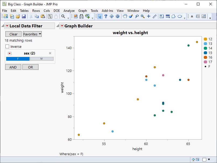
Task: Click the stacked-triangle toolbar icon
Action: point(192,16)
